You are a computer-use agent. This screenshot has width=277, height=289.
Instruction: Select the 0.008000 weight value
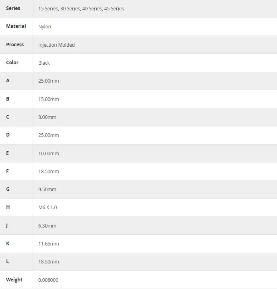pos(48,280)
